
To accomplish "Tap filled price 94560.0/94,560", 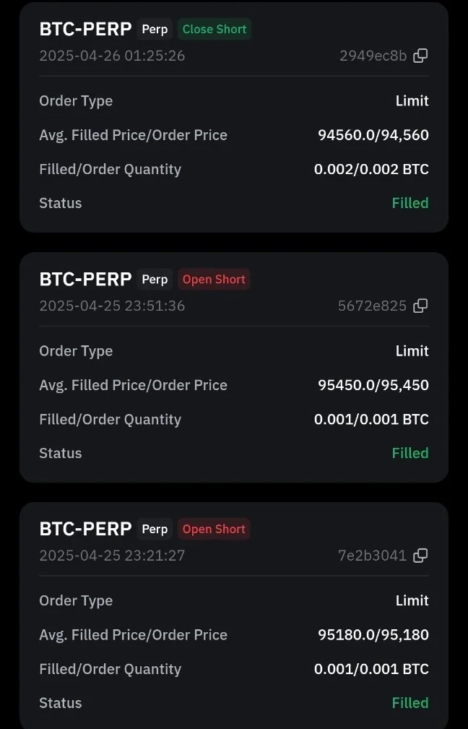I will [373, 135].
